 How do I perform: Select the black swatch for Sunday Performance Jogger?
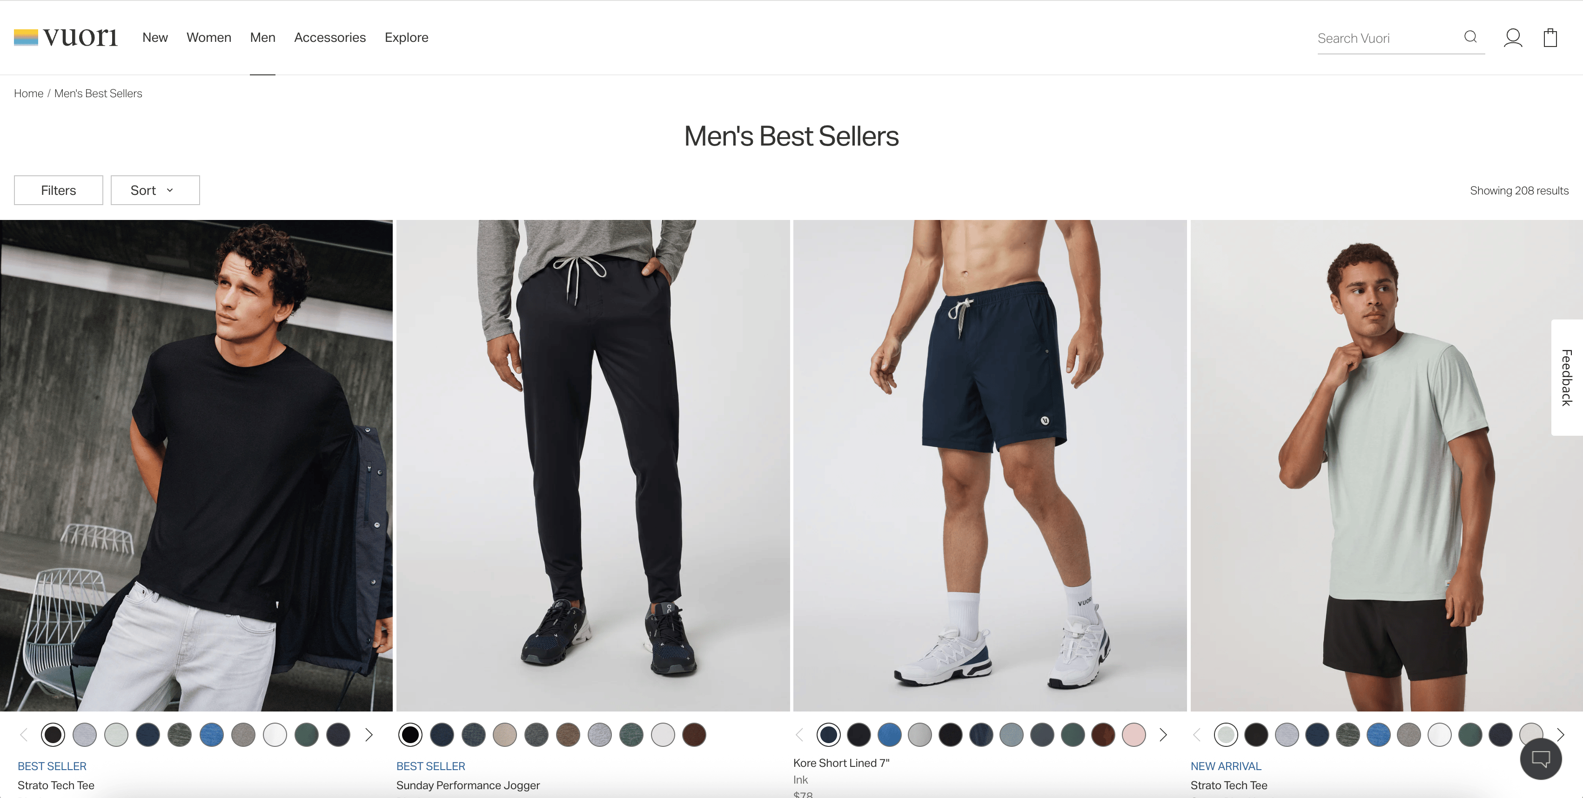tap(410, 735)
